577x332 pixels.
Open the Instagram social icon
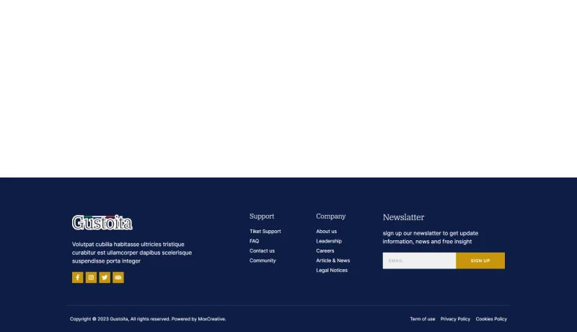(x=91, y=277)
